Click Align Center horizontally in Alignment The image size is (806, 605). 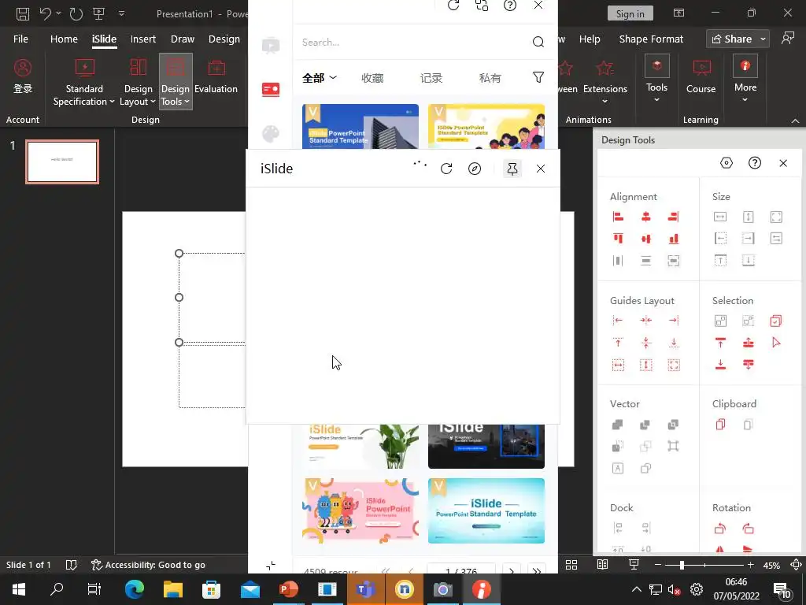[645, 217]
